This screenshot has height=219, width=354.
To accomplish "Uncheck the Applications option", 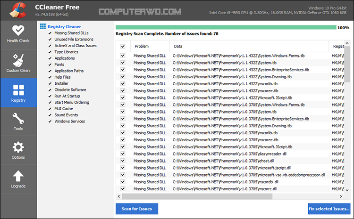I will (50, 58).
